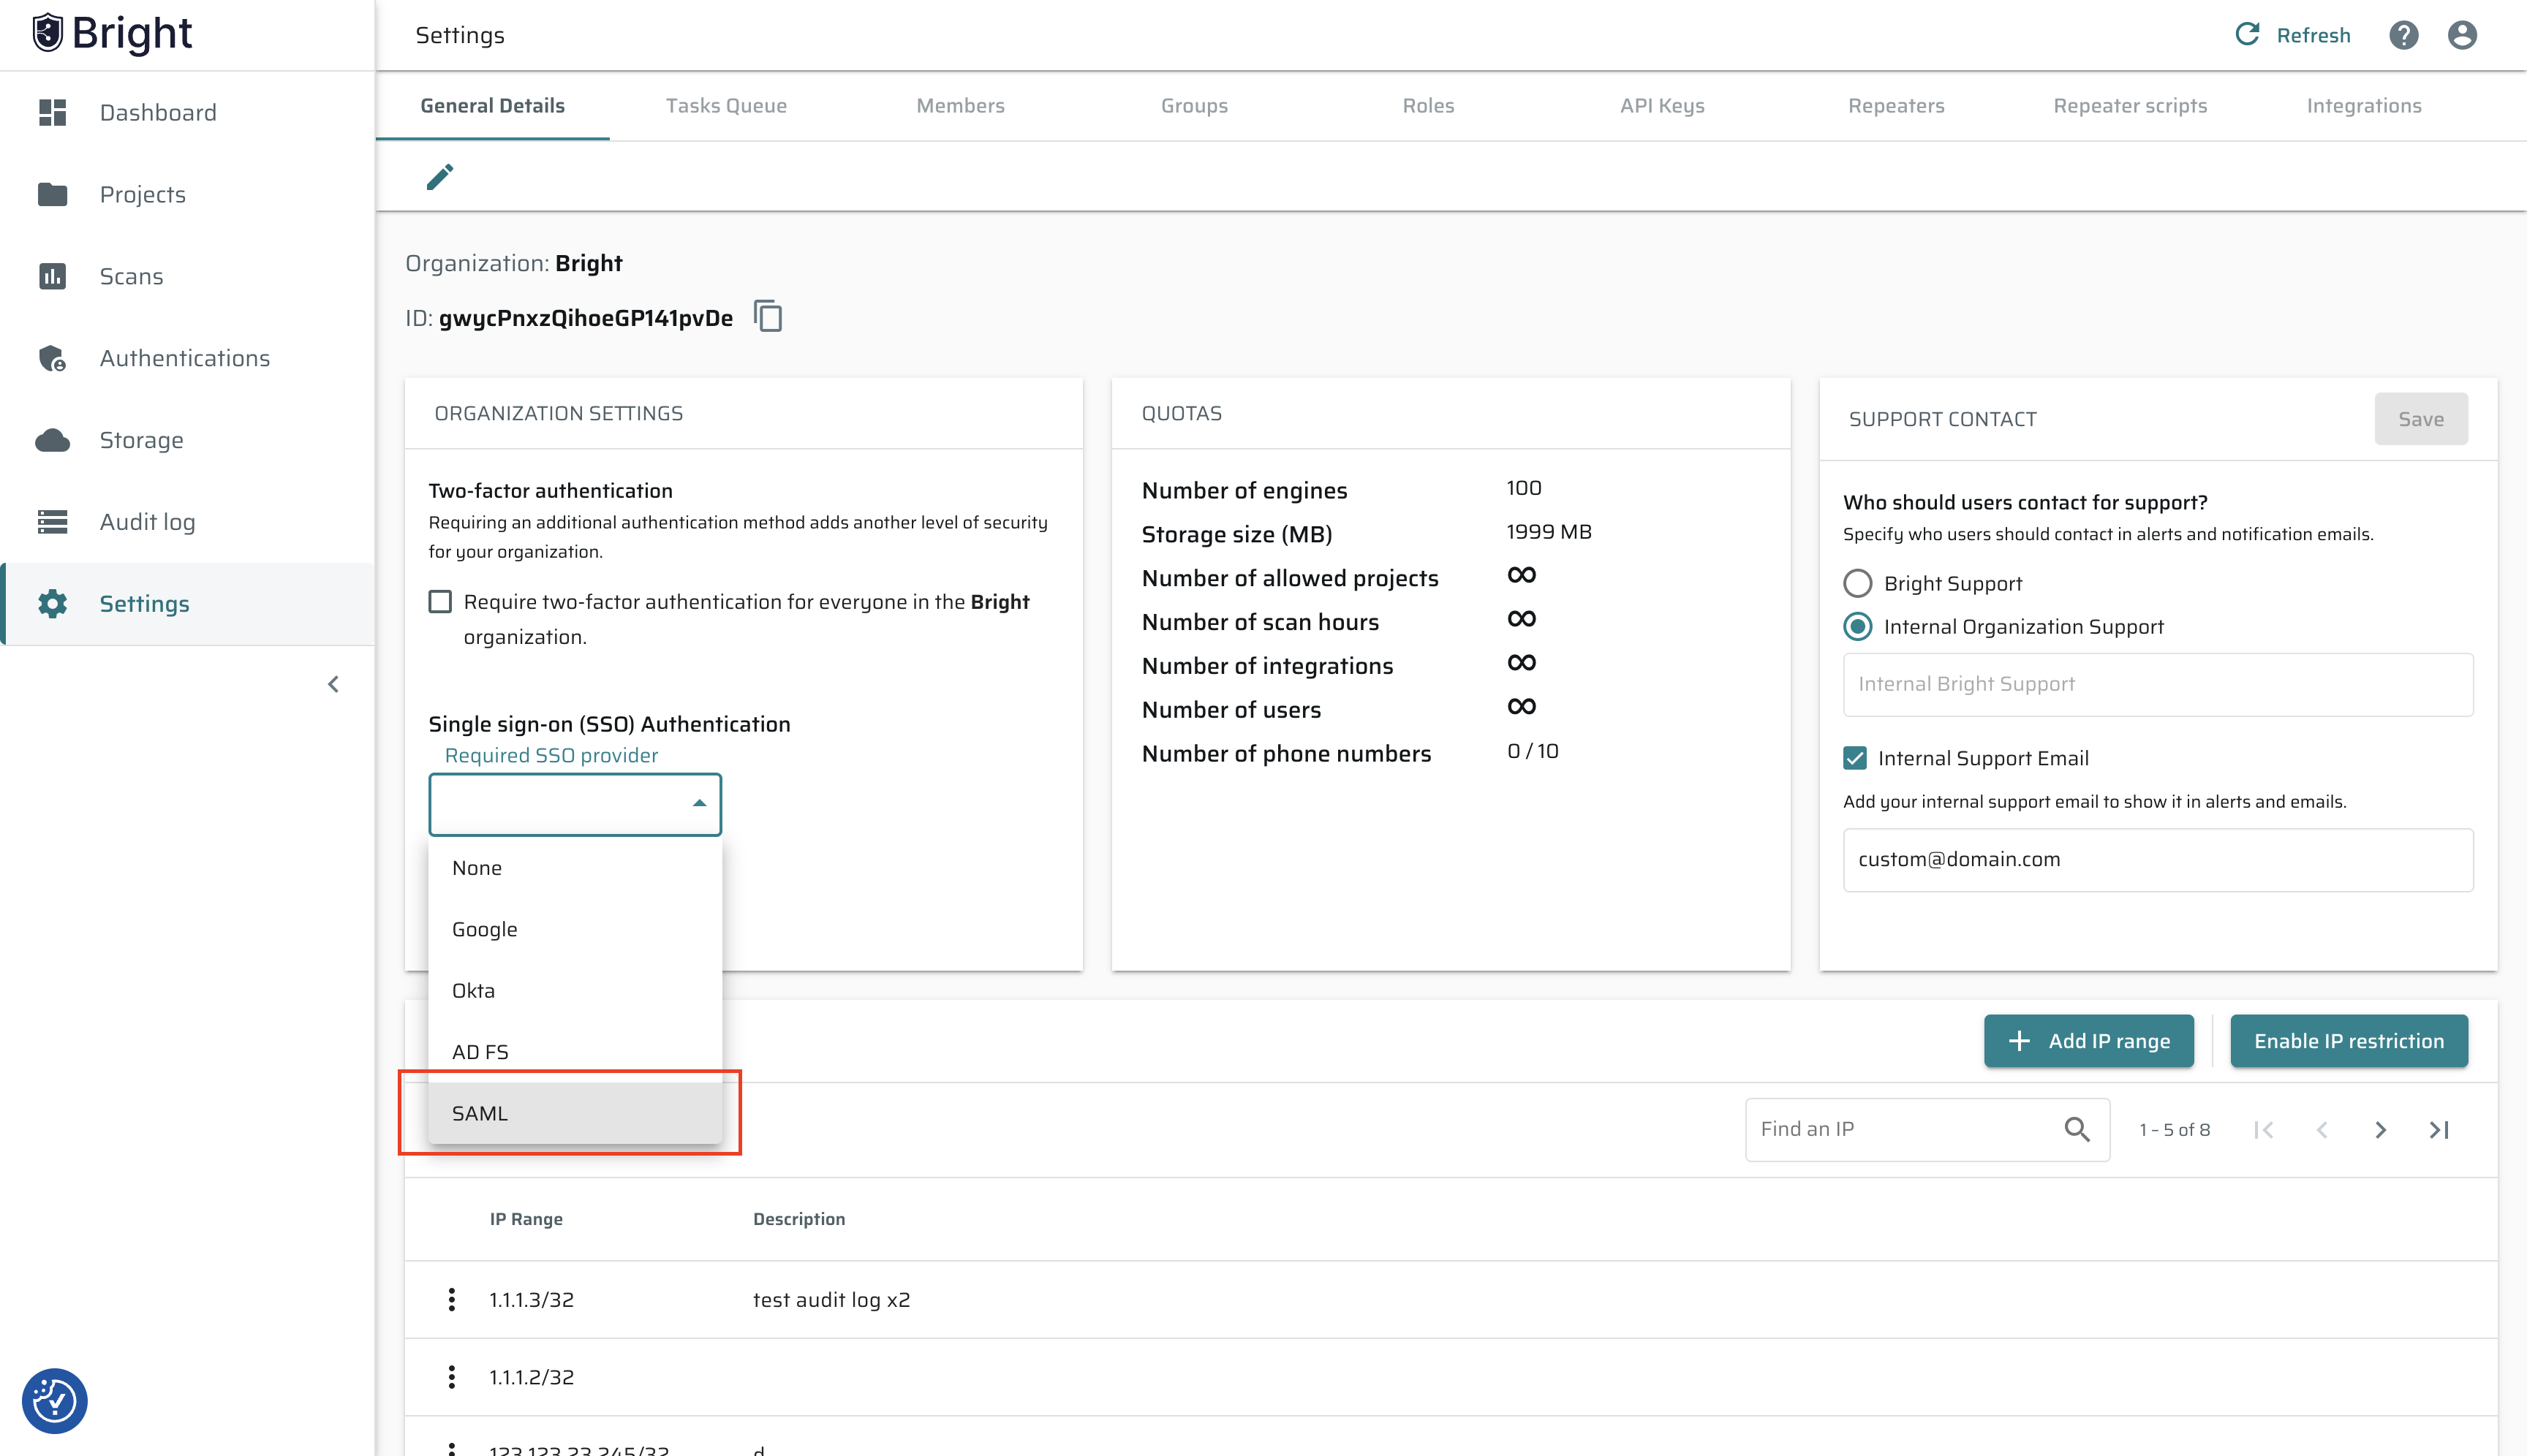Click the Refresh label link

2314,35
